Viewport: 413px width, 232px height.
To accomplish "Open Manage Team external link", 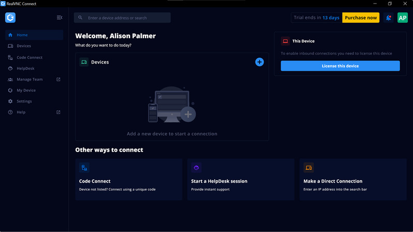I will click(x=30, y=79).
